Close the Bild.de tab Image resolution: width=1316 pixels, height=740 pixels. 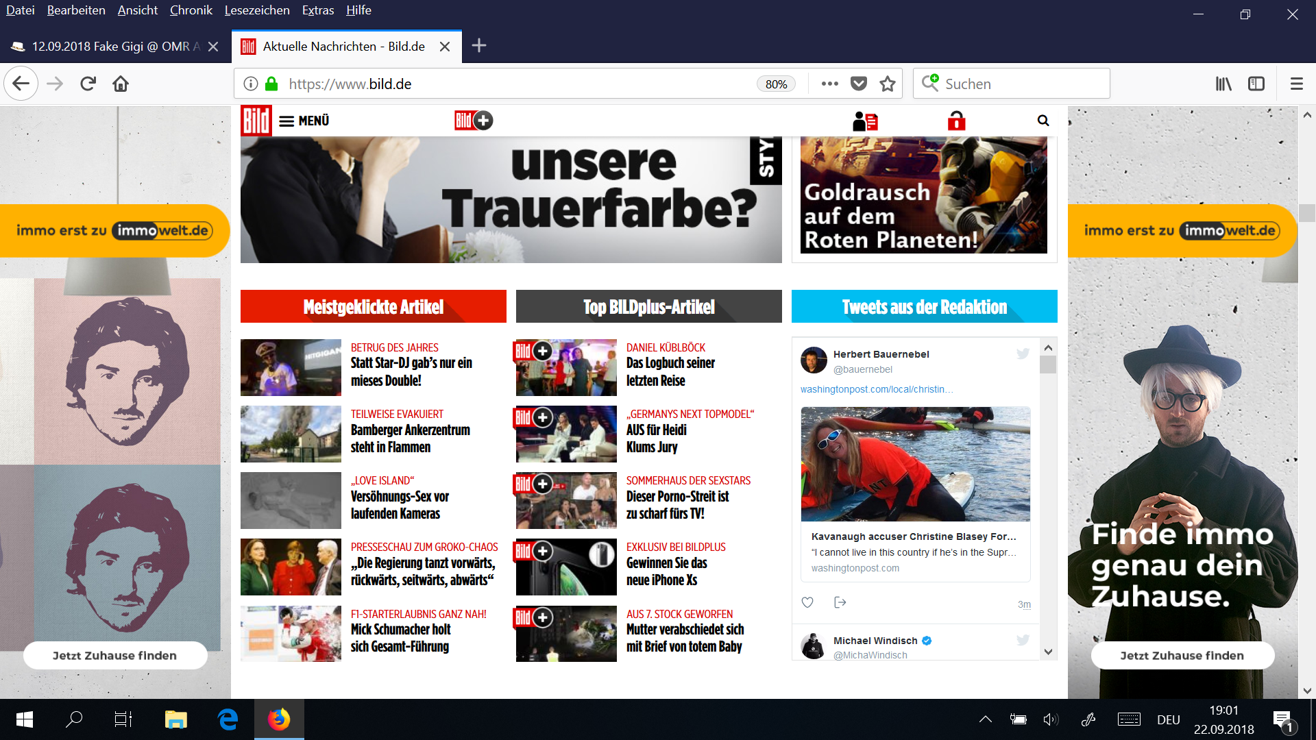coord(445,47)
